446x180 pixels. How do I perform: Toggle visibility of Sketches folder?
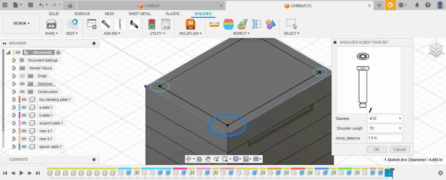pos(22,84)
